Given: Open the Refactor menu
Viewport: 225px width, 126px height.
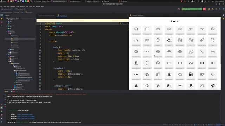Looking at the screenshot, I should click(22, 6).
